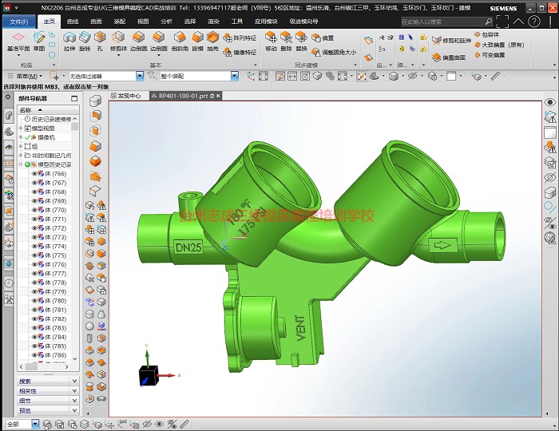The width and height of the screenshot is (559, 431).
Task: Open the 无选择过滤器 filter dropdown
Action: pos(140,76)
